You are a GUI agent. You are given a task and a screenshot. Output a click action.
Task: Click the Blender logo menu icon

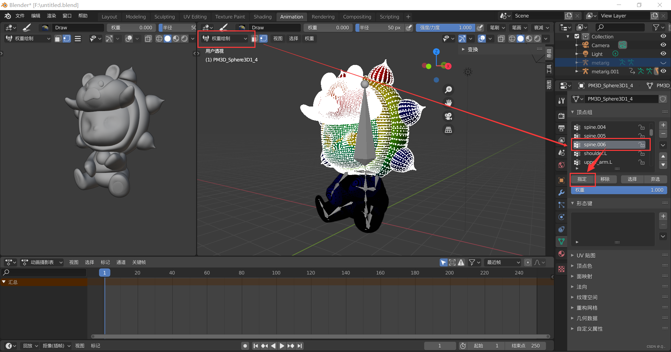(8, 16)
